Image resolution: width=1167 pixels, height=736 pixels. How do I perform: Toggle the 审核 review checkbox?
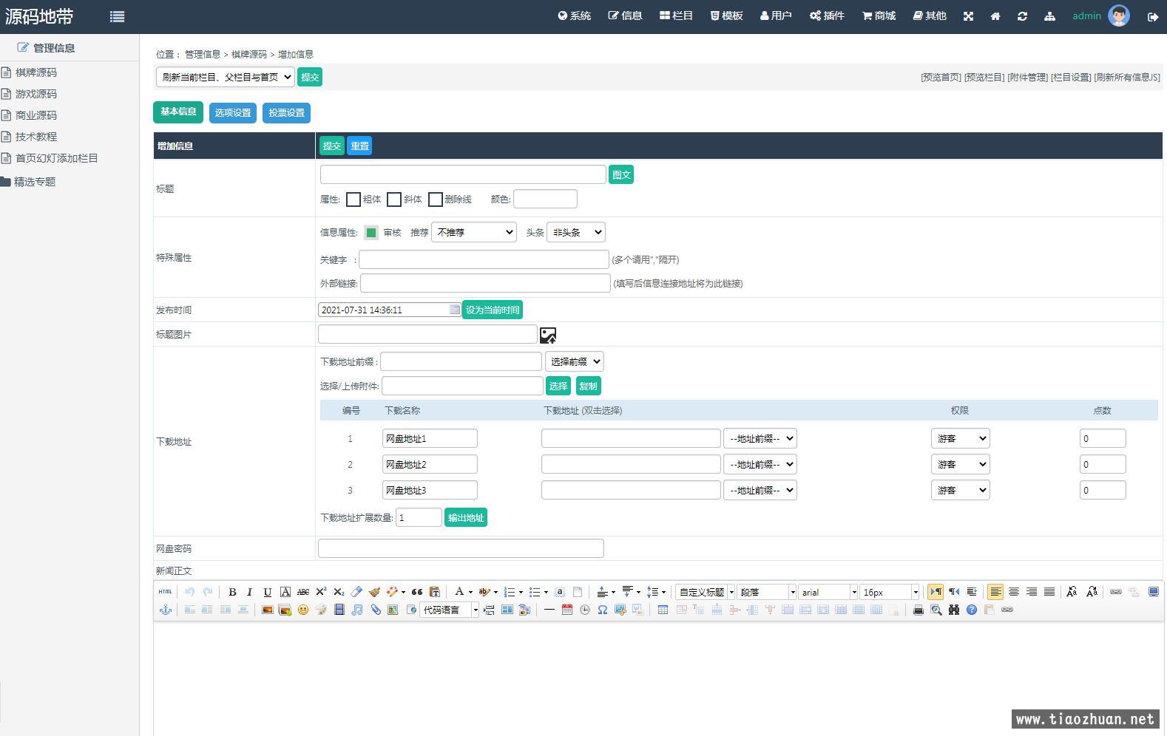click(x=371, y=233)
